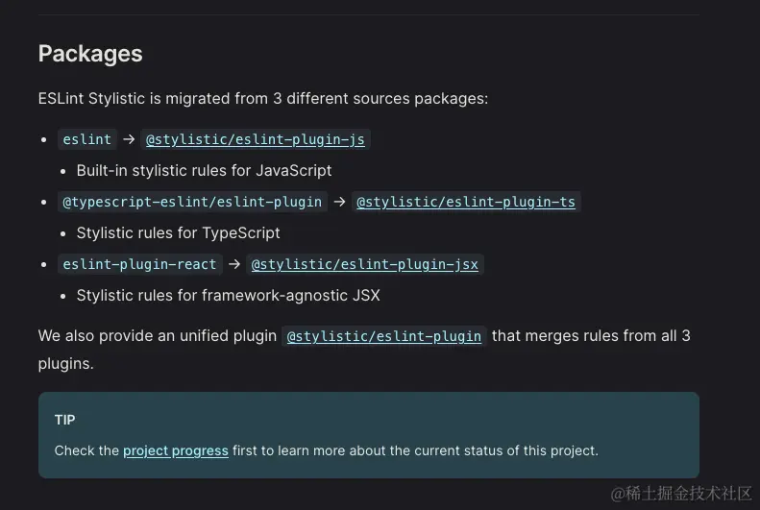Click the 稀土掘金技术社区 watermark

pyautogui.click(x=681, y=493)
